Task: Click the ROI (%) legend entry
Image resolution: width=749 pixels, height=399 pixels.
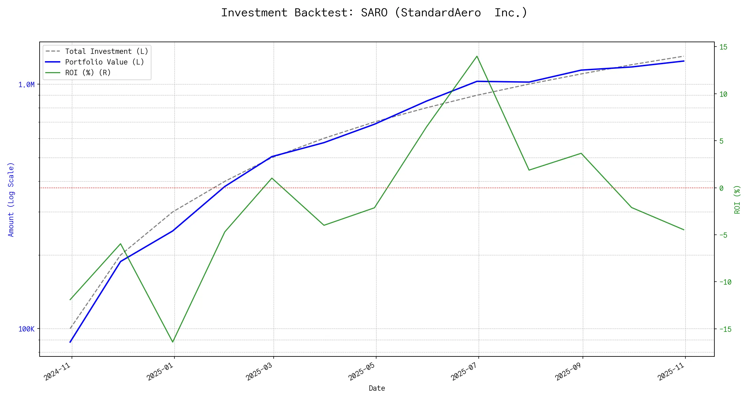Action: click(x=88, y=73)
